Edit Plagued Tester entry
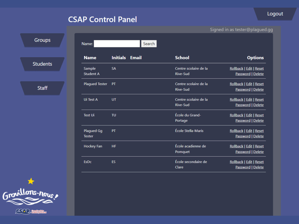 tap(249, 84)
